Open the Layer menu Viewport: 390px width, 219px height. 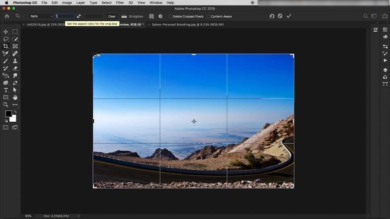pyautogui.click(x=80, y=2)
